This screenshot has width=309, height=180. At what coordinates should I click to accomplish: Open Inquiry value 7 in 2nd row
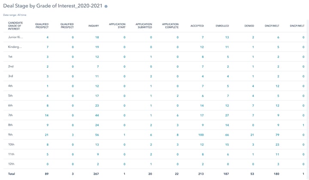98,66
